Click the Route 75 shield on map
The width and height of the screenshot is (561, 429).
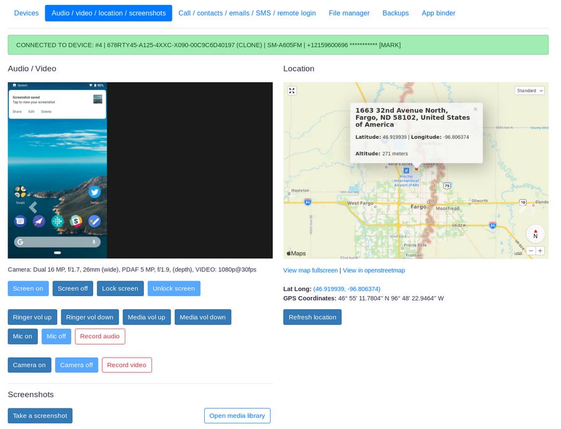tap(447, 186)
